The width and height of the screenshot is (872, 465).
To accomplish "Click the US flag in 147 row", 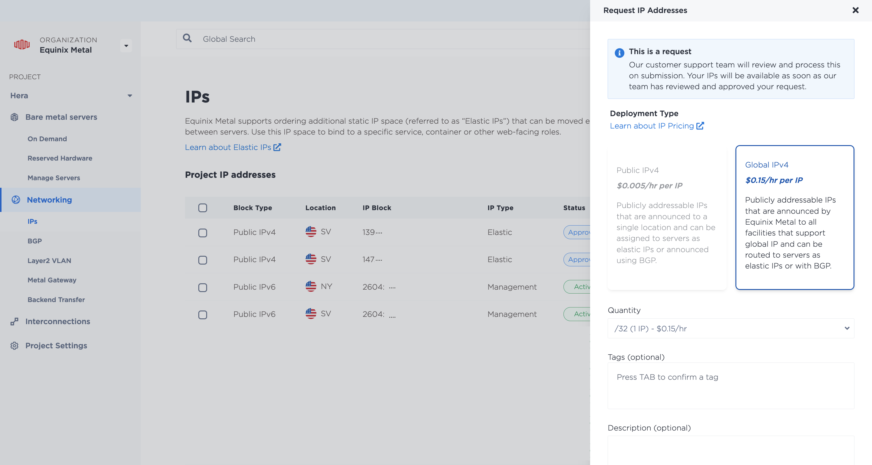I will coord(311,259).
